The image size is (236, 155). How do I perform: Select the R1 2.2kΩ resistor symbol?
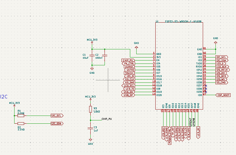21,116
